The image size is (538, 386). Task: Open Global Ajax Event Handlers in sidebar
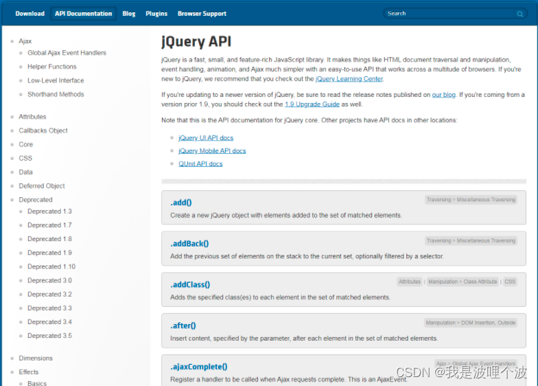coord(67,53)
